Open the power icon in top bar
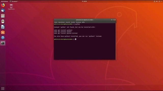163x91 pixels. click(159, 1)
